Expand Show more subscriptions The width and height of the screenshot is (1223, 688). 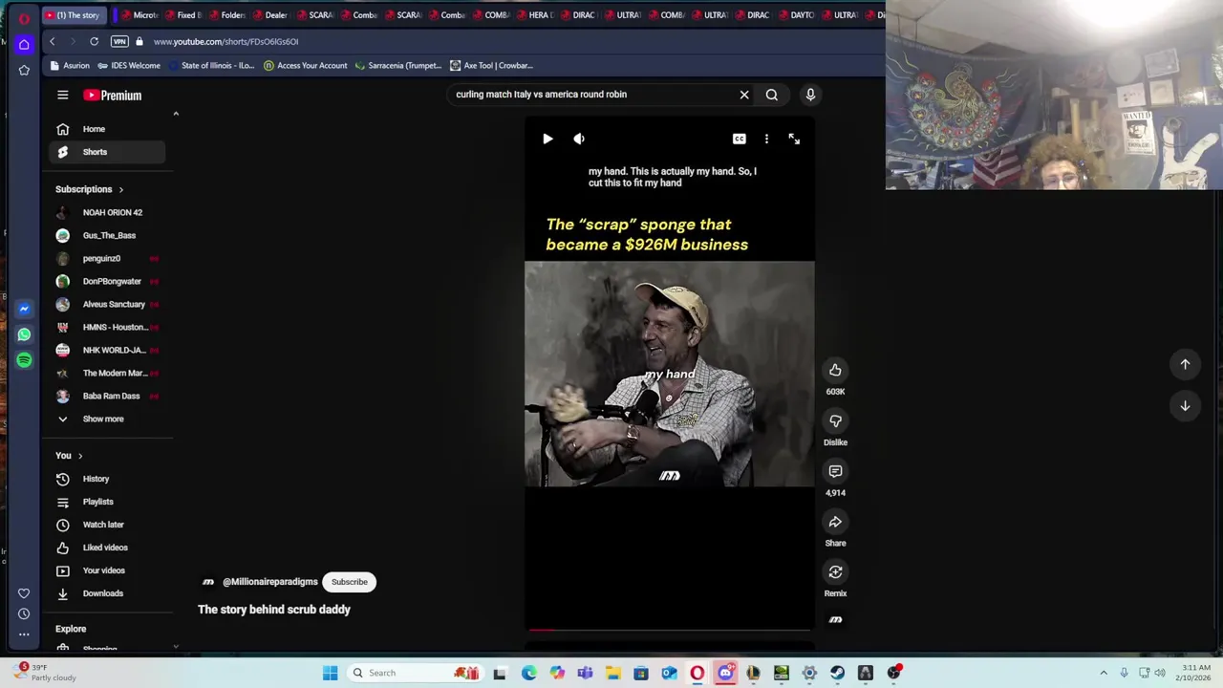pyautogui.click(x=107, y=419)
